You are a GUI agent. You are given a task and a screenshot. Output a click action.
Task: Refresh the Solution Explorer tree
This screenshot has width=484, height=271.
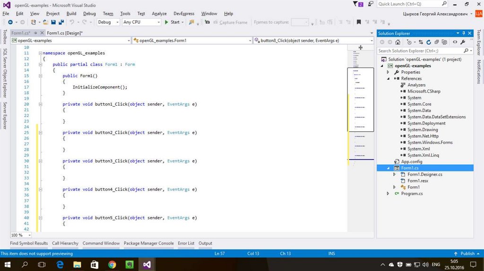(x=428, y=42)
